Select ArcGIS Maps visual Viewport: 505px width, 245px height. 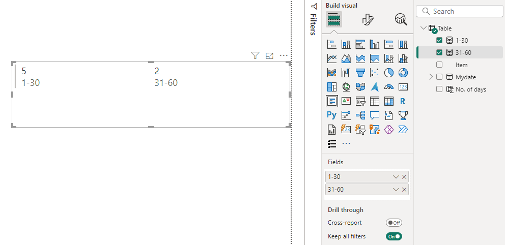tap(375, 129)
